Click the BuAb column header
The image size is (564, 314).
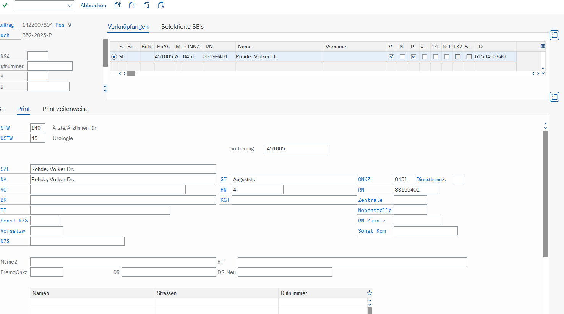pyautogui.click(x=165, y=47)
